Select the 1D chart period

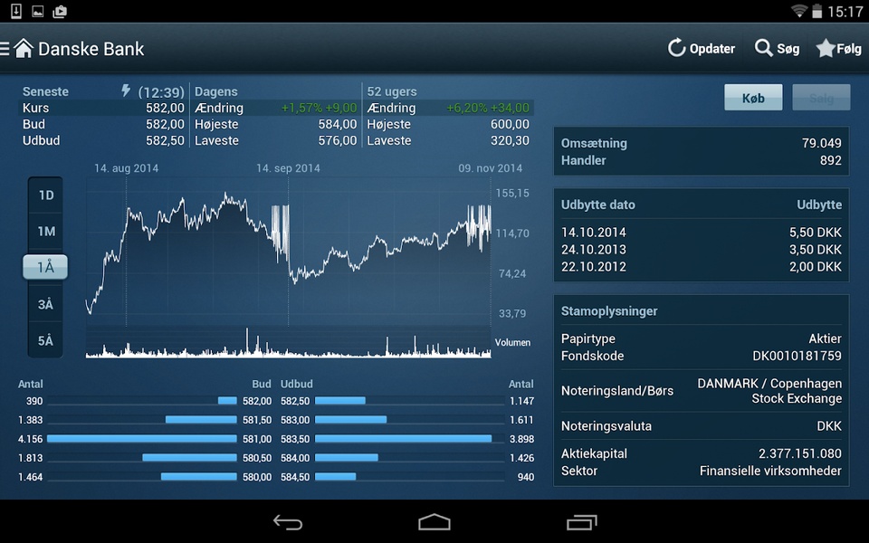coord(46,195)
